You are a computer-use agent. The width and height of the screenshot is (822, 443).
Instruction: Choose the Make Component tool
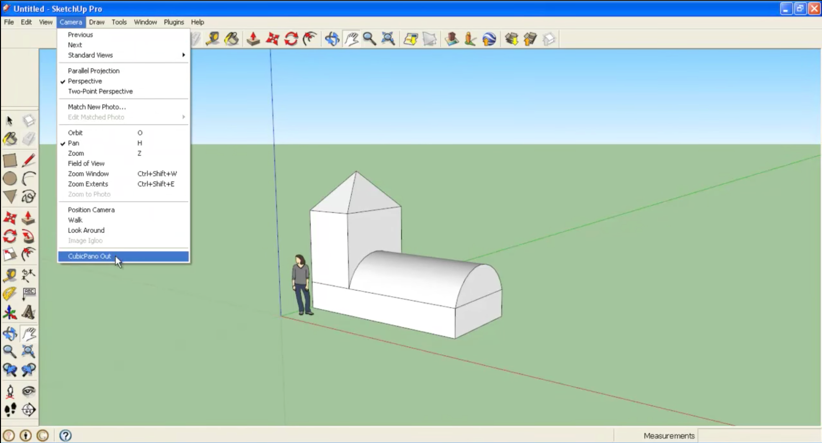point(28,120)
